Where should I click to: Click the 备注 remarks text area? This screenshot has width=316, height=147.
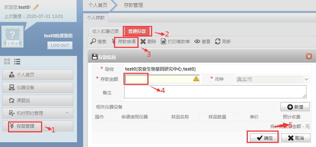(215, 92)
